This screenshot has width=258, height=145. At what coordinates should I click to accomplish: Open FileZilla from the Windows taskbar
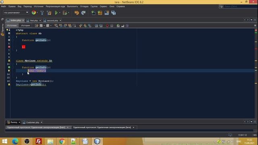39,141
